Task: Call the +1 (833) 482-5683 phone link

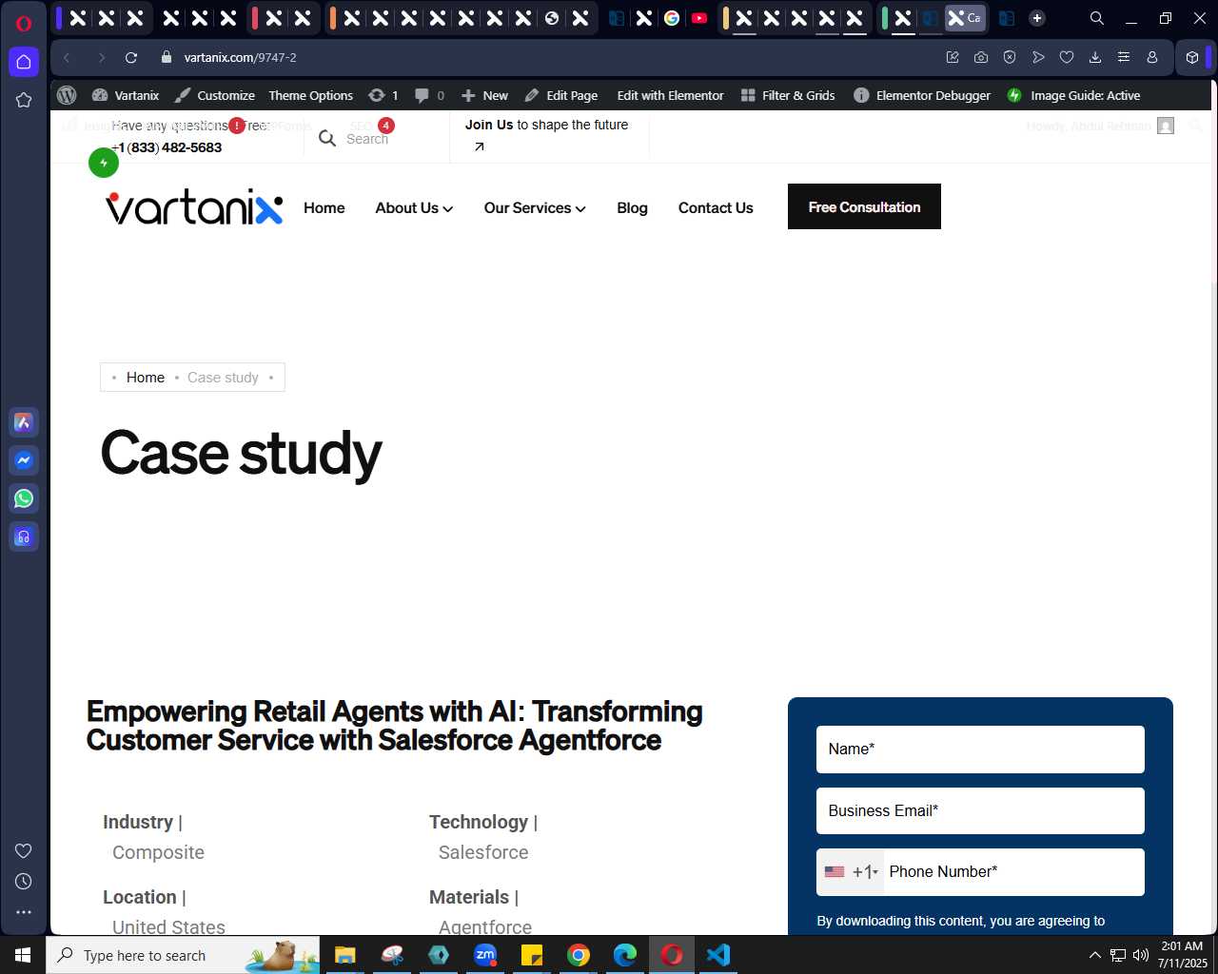Action: tap(167, 147)
